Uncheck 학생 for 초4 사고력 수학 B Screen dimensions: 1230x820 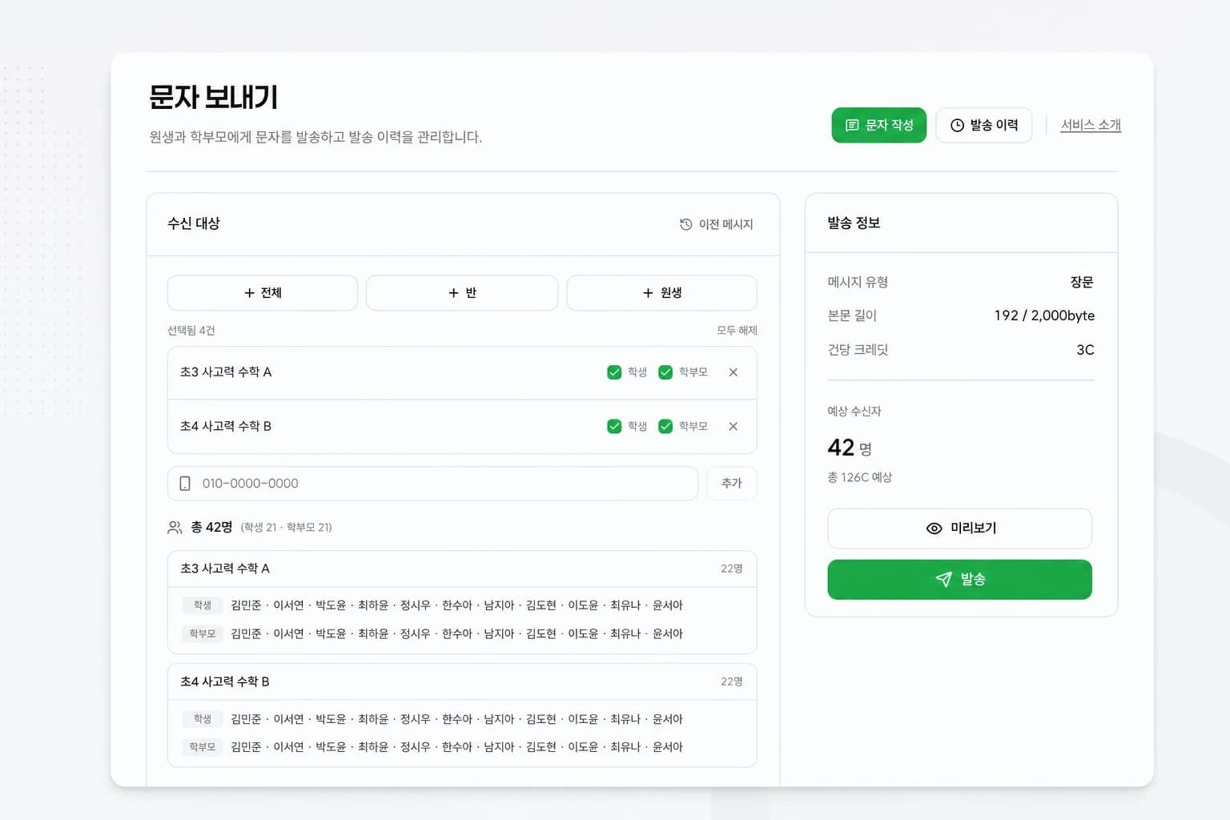[614, 427]
